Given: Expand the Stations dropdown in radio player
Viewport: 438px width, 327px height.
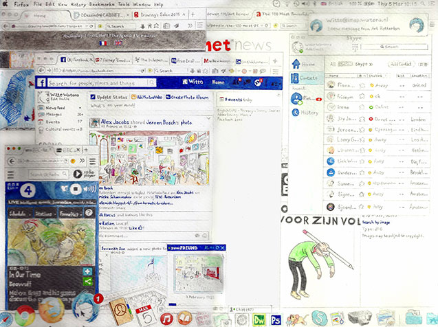Looking at the screenshot, I should coord(45,214).
